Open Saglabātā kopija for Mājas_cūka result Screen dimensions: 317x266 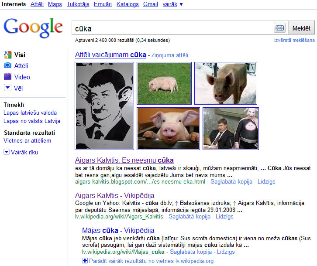point(191,252)
